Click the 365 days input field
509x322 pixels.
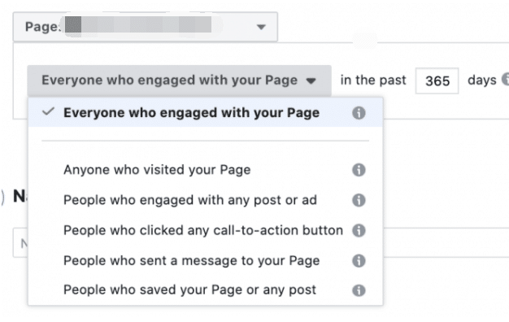pos(437,80)
